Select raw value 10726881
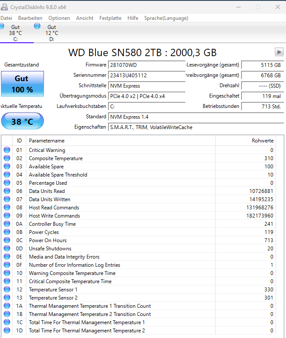 point(261,191)
